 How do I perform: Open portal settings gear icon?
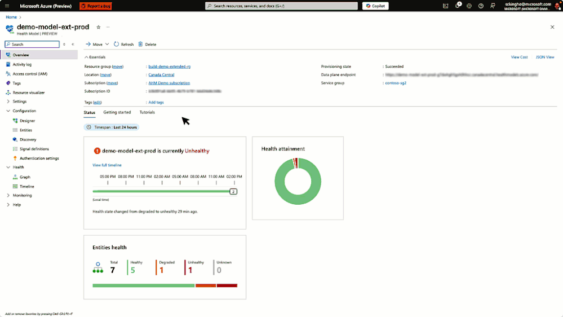pyautogui.click(x=469, y=6)
